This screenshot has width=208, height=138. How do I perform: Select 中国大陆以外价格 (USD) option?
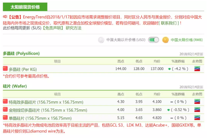[x=126, y=40]
